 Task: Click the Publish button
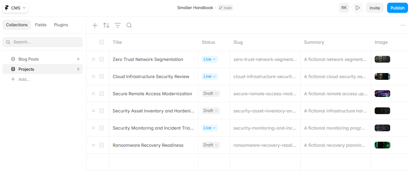(398, 8)
